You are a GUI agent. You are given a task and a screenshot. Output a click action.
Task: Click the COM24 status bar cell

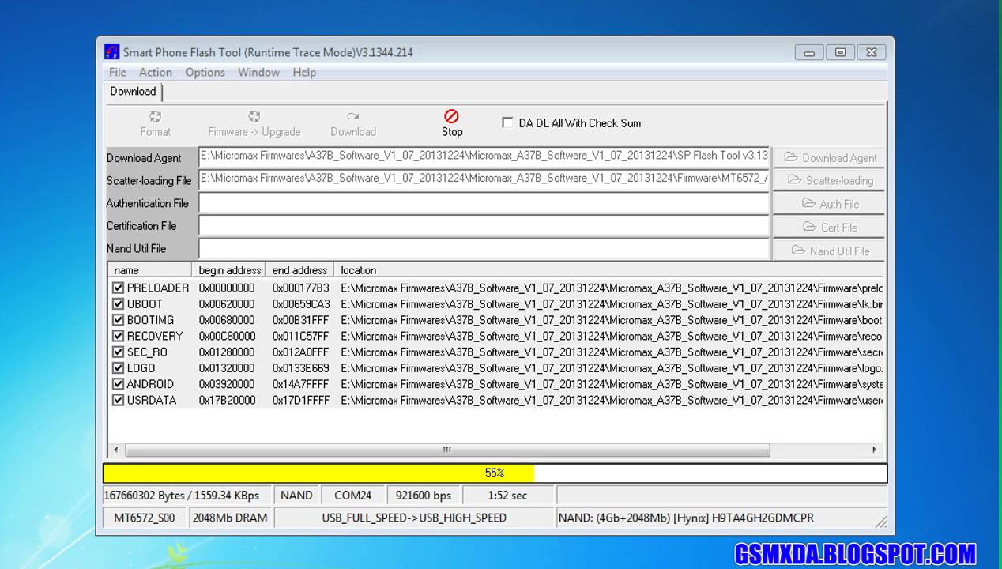coord(353,496)
